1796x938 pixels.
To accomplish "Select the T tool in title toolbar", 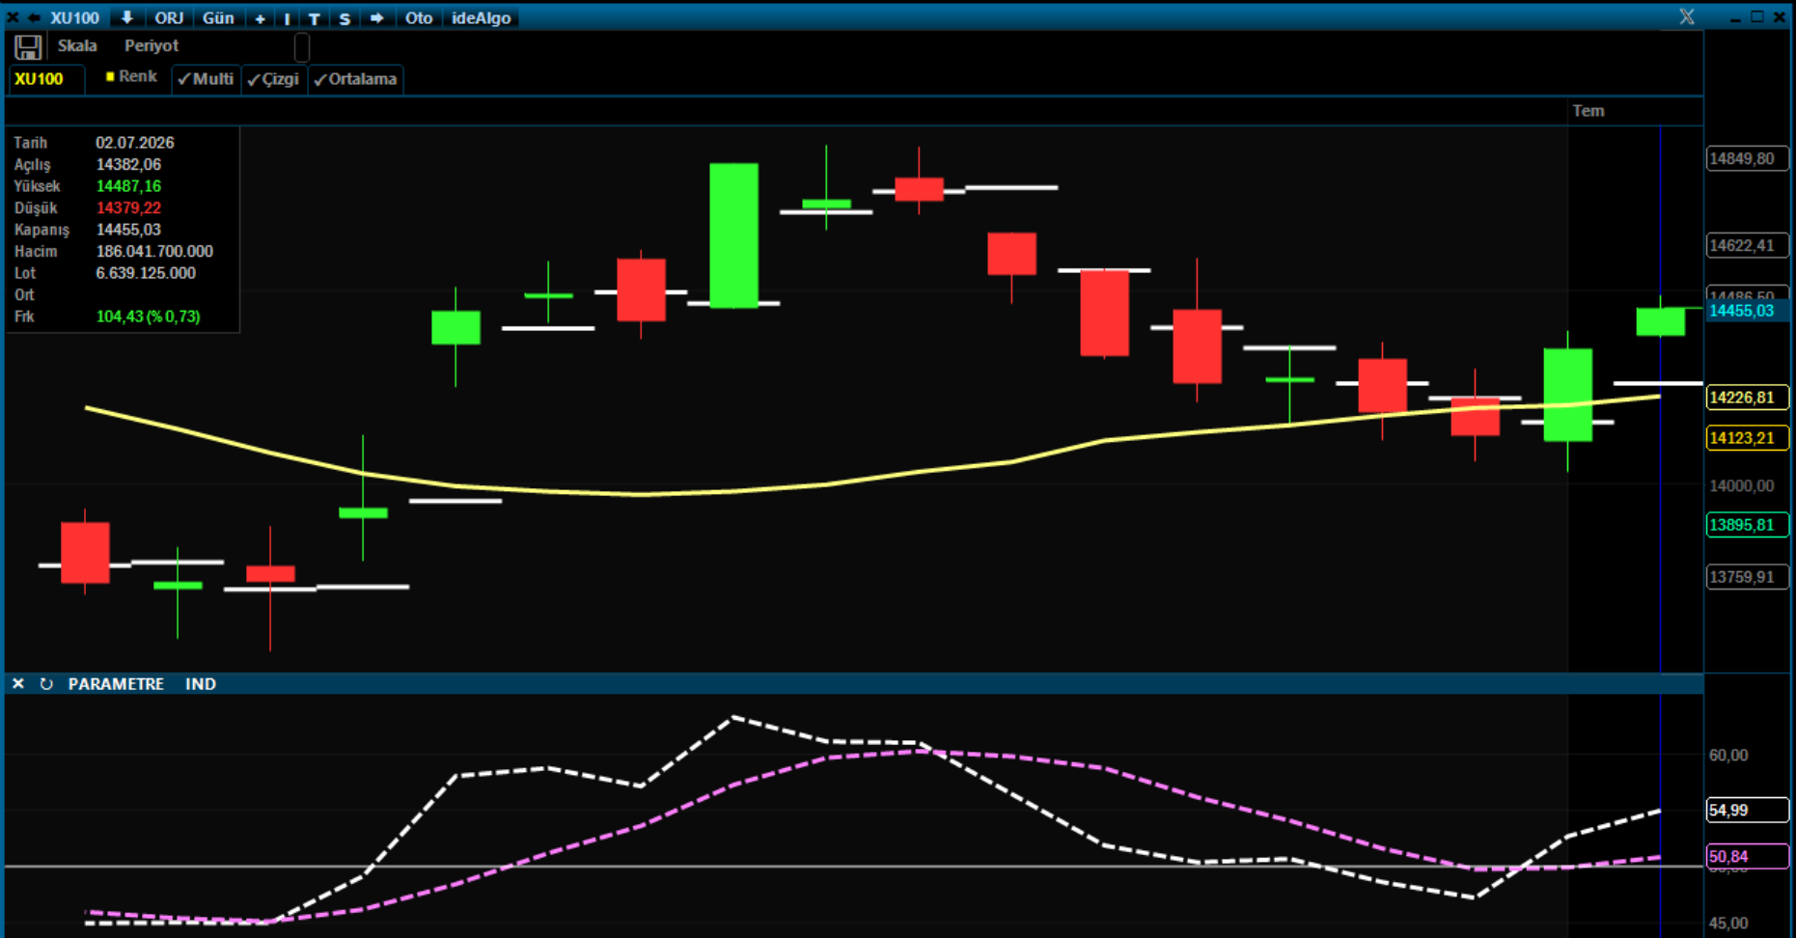I will pos(314,18).
